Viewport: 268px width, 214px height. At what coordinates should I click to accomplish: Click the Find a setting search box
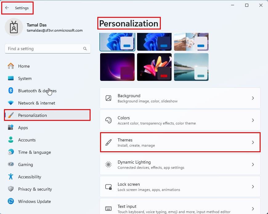[x=48, y=49]
